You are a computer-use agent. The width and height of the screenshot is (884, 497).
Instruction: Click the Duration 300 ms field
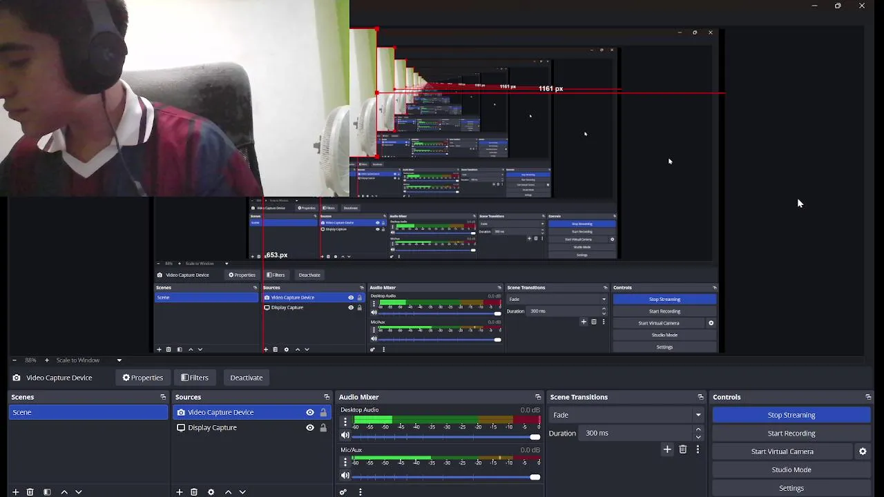click(x=637, y=433)
